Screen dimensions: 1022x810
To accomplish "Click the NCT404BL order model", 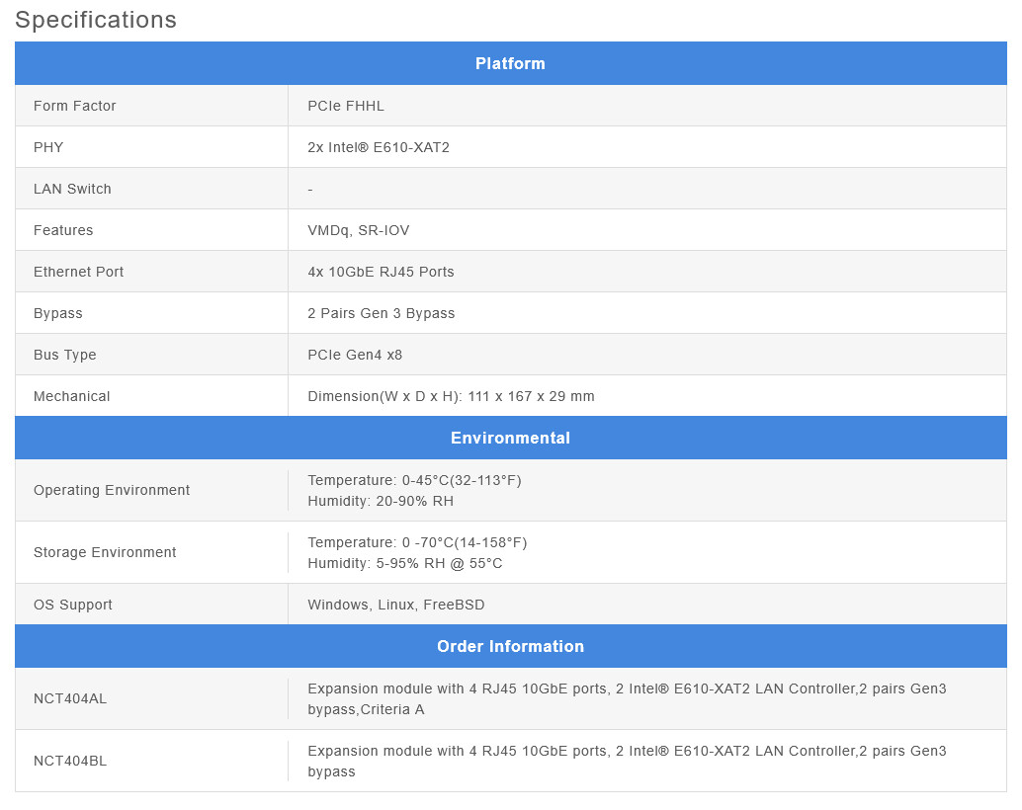I will pyautogui.click(x=70, y=761).
